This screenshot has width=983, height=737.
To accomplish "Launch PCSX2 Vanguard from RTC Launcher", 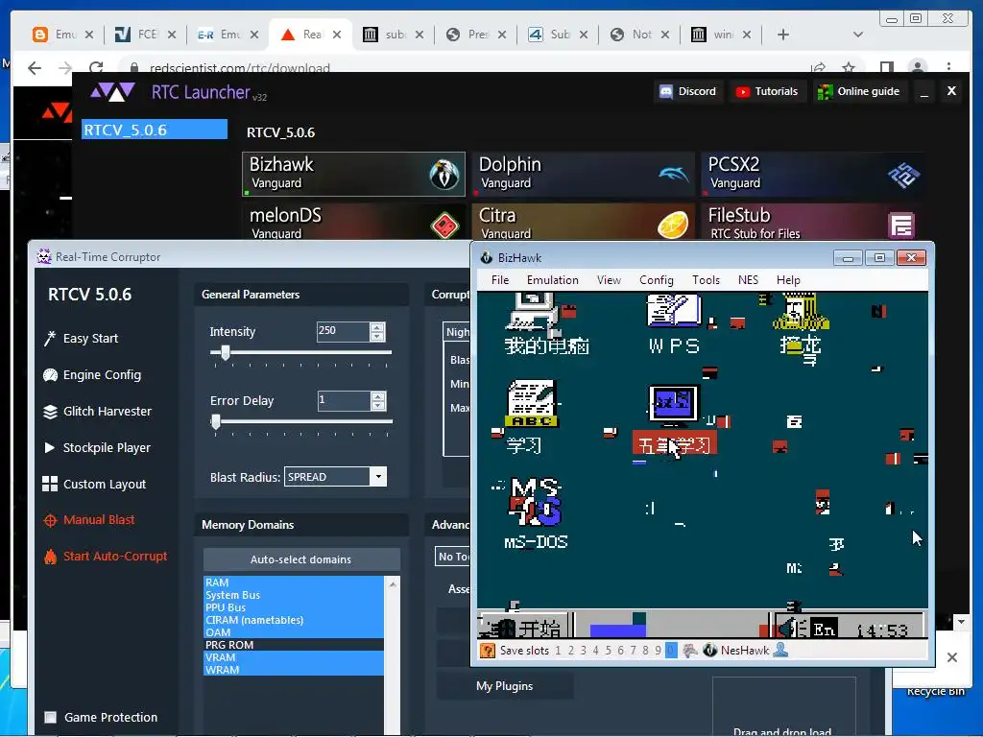I will [x=812, y=174].
